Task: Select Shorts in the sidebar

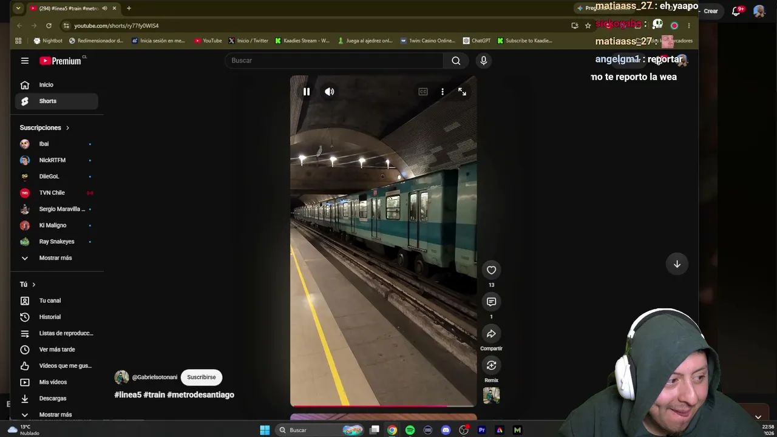Action: click(x=56, y=101)
